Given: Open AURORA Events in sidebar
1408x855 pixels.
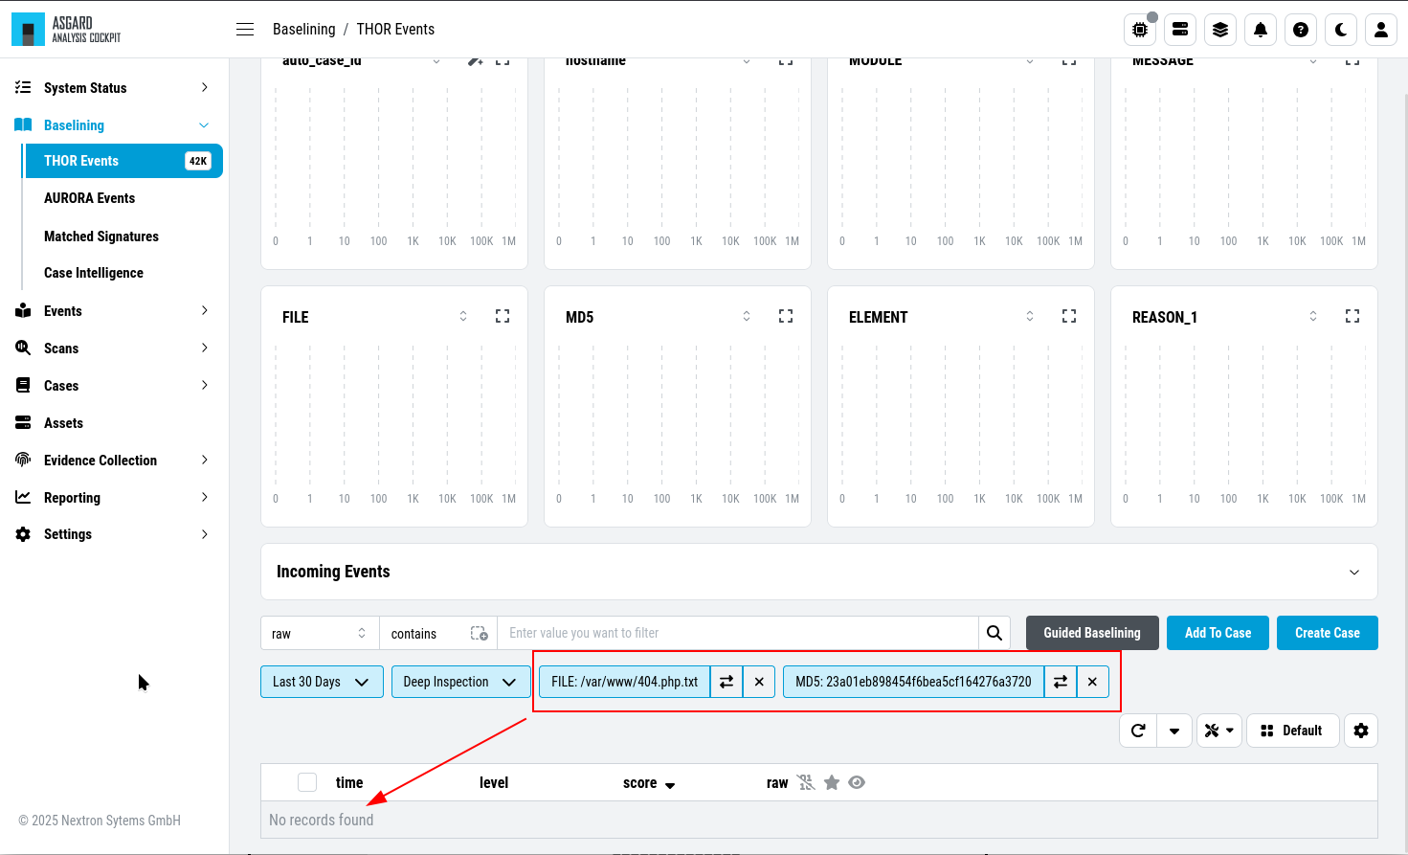Looking at the screenshot, I should point(89,198).
